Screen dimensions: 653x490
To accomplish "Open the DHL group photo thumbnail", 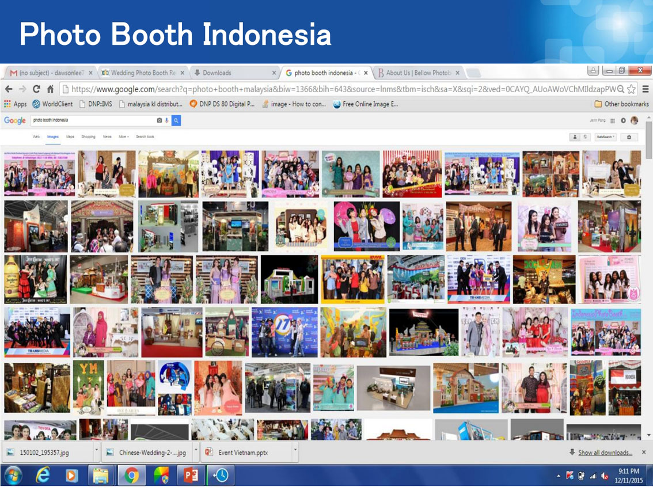I will click(x=353, y=279).
